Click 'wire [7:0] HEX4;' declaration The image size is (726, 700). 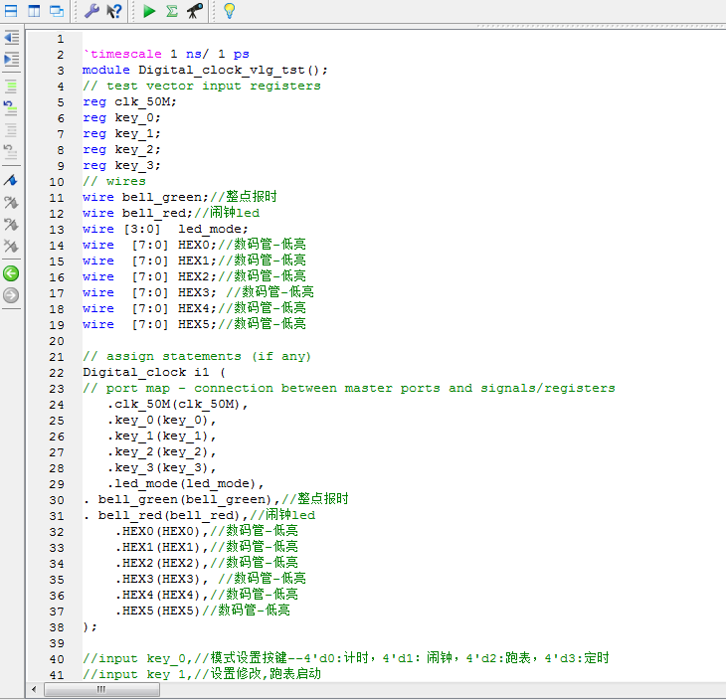point(150,309)
